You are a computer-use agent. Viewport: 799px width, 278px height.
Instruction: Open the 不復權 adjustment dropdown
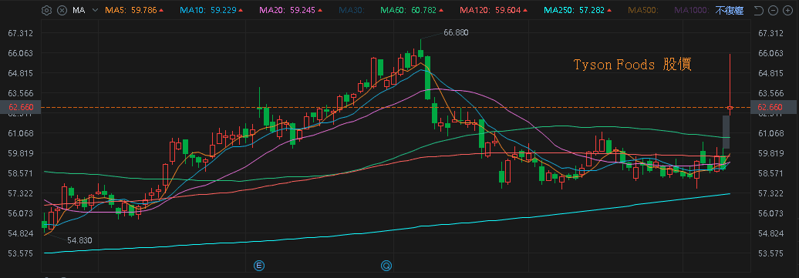(729, 10)
